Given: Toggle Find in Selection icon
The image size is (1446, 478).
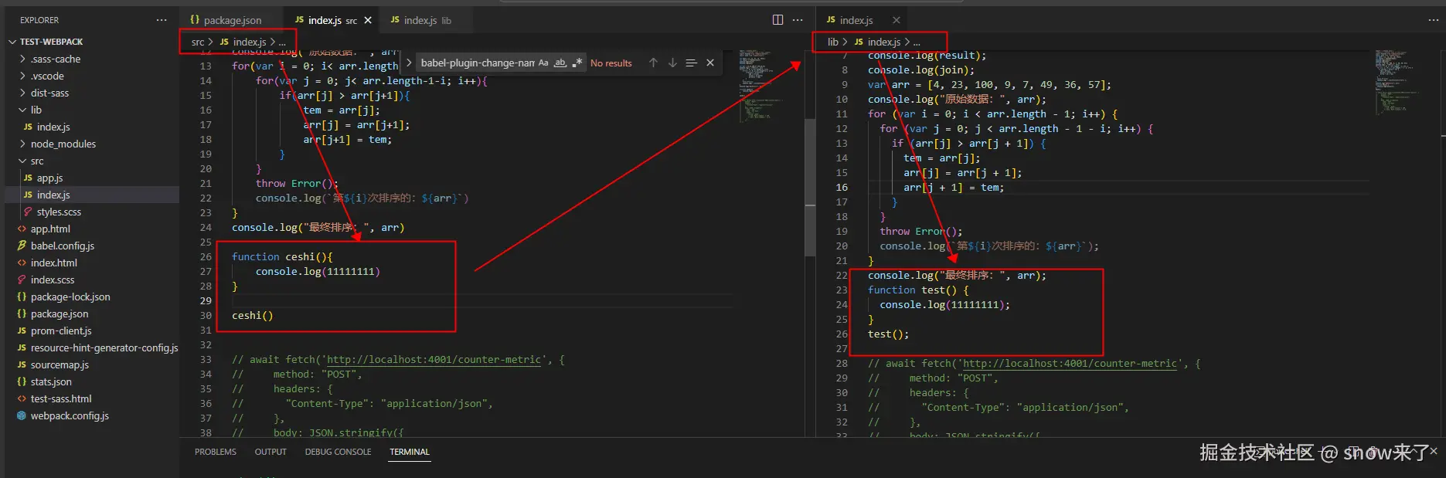Looking at the screenshot, I should click(691, 63).
